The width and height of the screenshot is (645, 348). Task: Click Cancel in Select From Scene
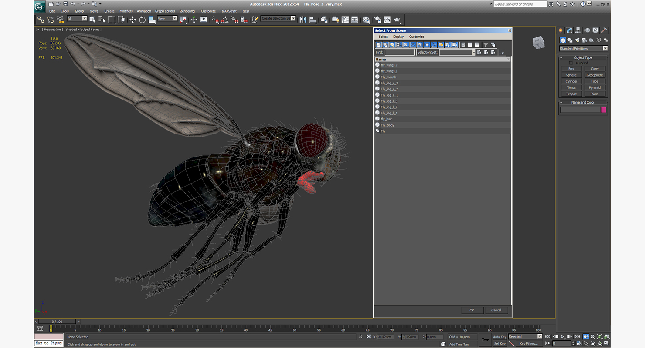tap(496, 310)
